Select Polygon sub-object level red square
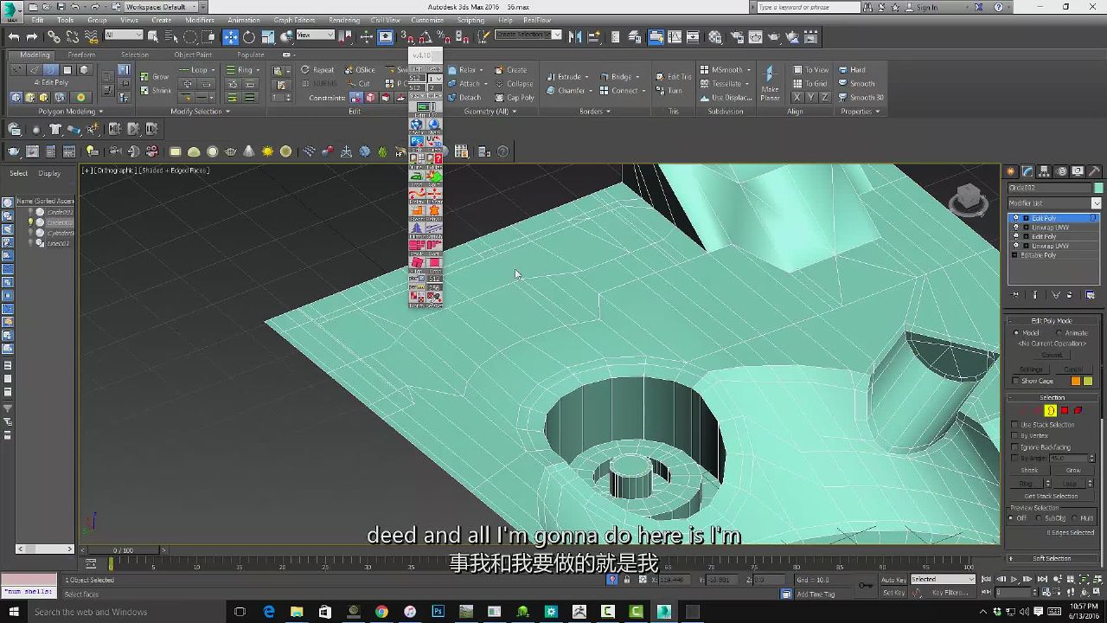 click(x=1065, y=410)
